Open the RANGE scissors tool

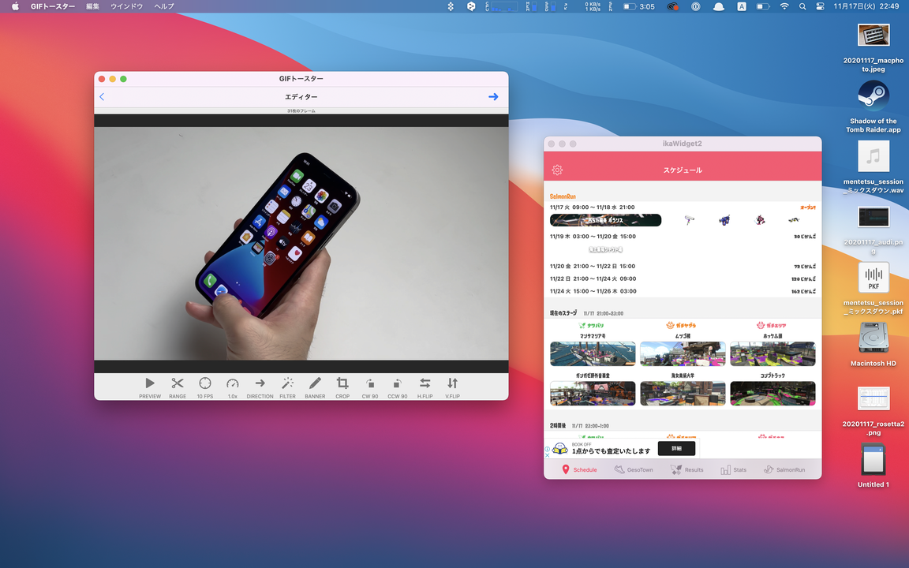[x=178, y=387]
